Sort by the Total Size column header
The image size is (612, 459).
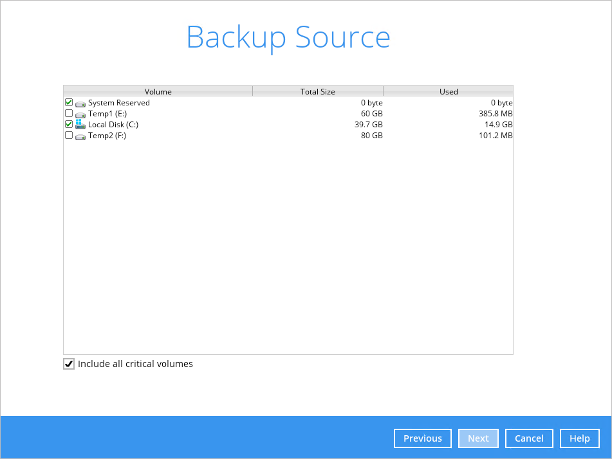point(317,91)
